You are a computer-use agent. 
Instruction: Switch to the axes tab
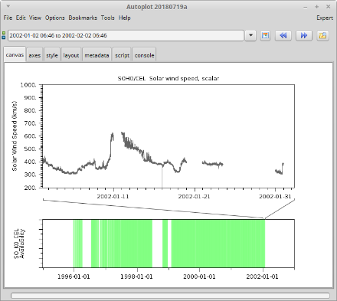tap(34, 55)
